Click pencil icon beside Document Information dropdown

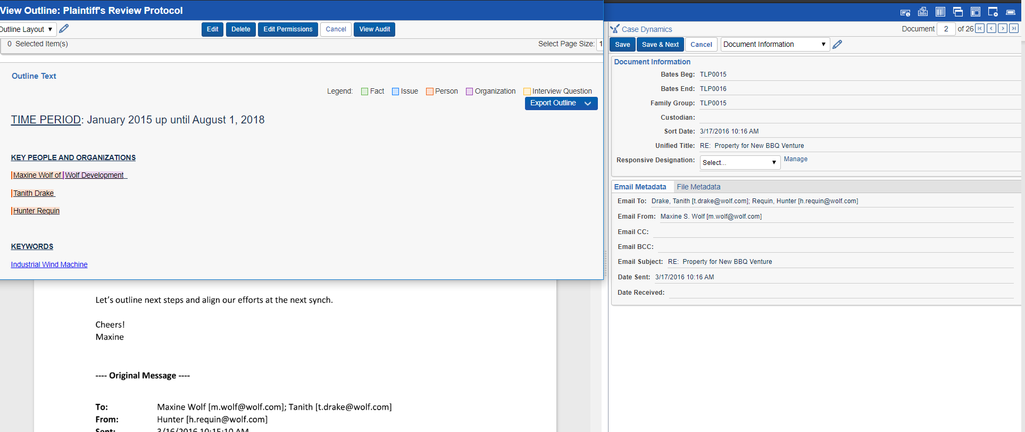tap(837, 45)
